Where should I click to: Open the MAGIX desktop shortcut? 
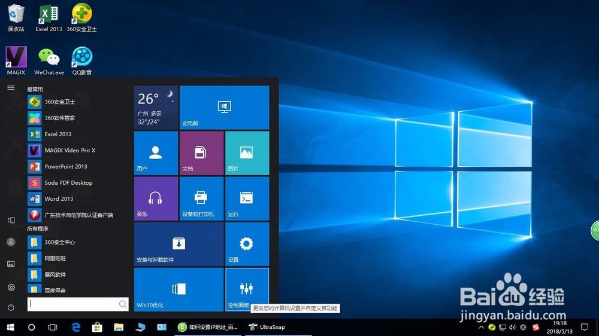click(16, 61)
